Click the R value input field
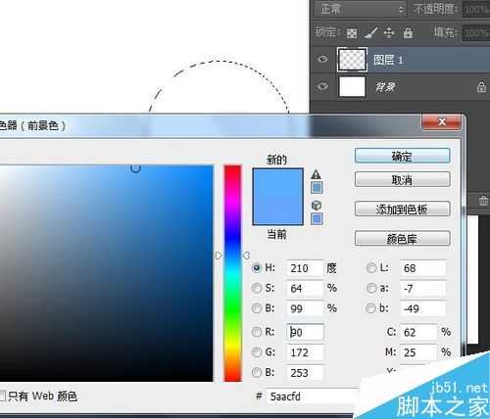 coord(305,332)
